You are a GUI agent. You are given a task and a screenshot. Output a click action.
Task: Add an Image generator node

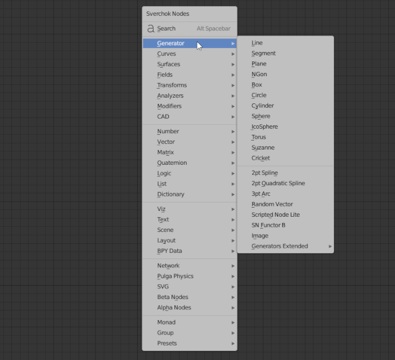tap(286, 236)
